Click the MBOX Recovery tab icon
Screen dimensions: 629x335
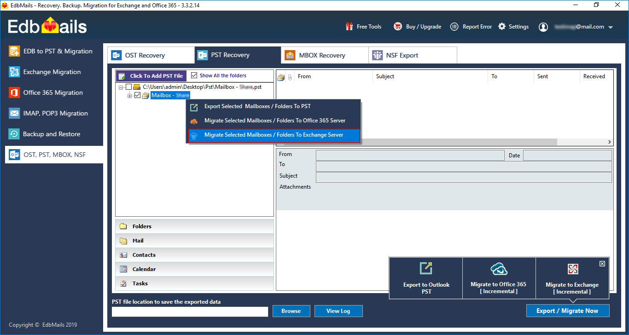(x=290, y=55)
